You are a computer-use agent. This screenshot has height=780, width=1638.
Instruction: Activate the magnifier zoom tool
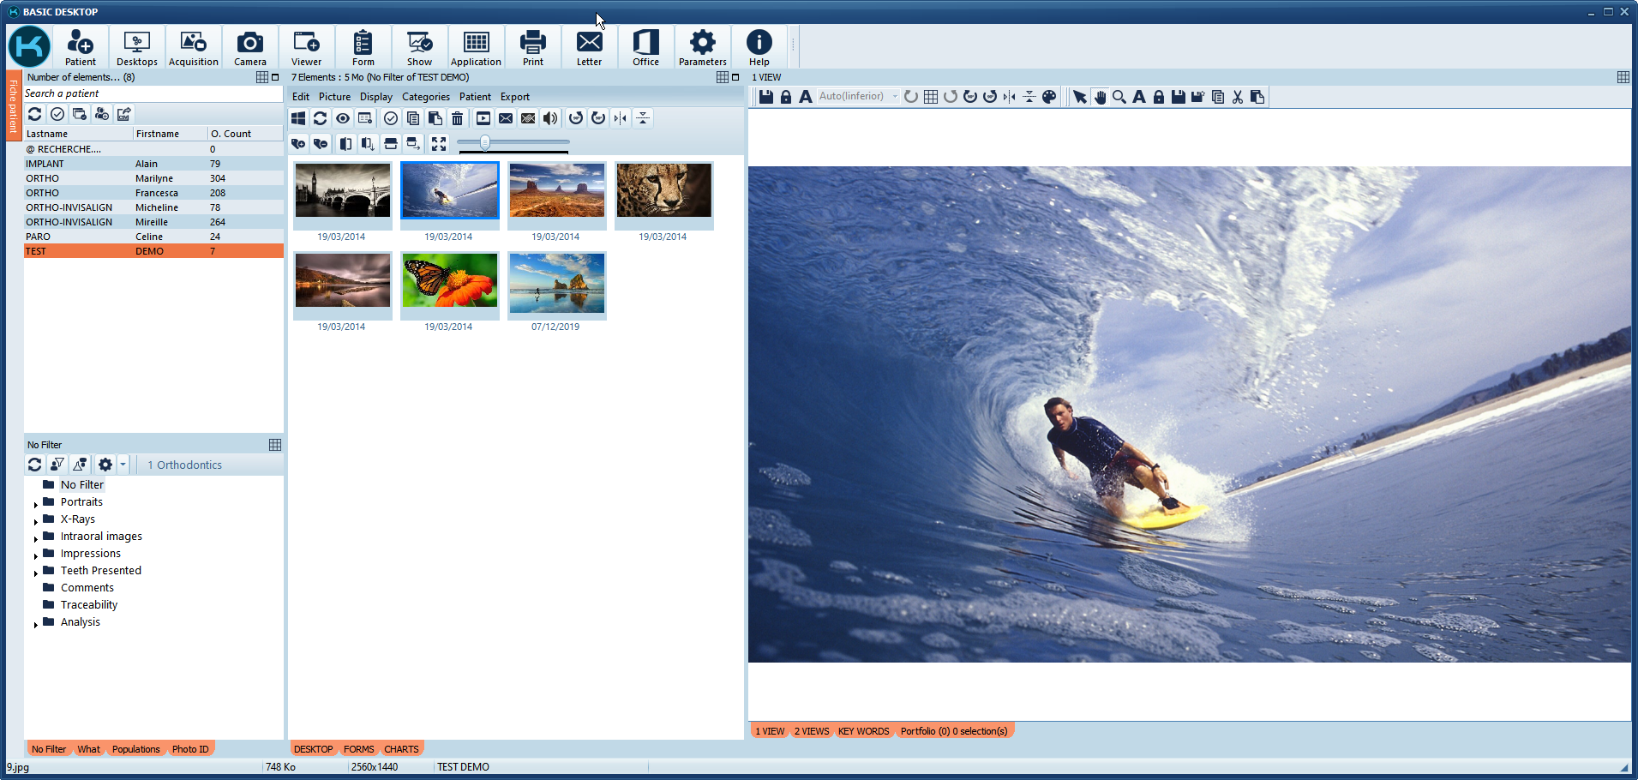point(1119,97)
